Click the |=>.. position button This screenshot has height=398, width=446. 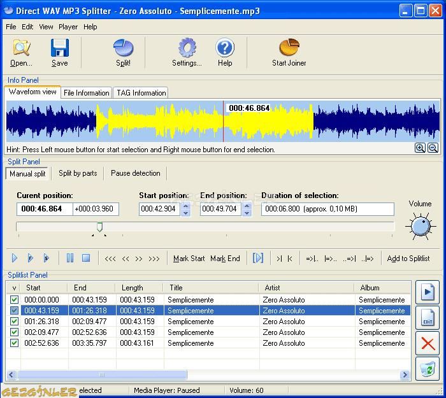tap(331, 259)
